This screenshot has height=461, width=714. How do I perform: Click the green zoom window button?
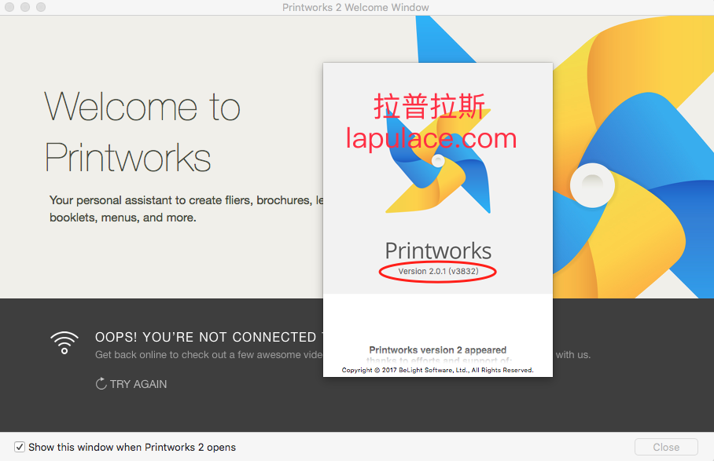click(x=41, y=7)
